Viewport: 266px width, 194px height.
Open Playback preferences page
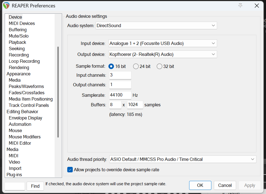point(17,42)
